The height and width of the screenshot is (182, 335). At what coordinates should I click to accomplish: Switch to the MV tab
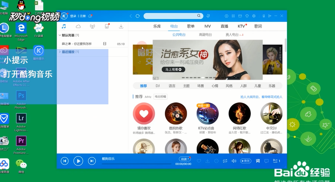coord(207,26)
